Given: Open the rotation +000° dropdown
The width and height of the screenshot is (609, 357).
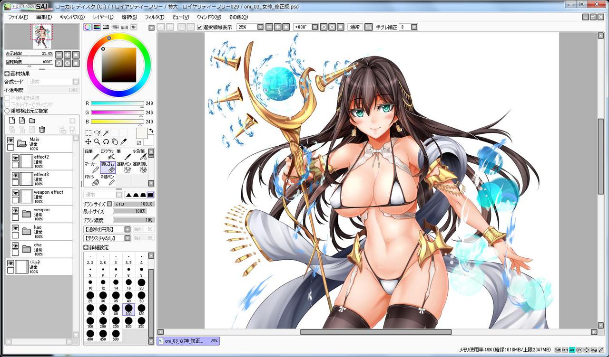Looking at the screenshot, I should point(314,27).
